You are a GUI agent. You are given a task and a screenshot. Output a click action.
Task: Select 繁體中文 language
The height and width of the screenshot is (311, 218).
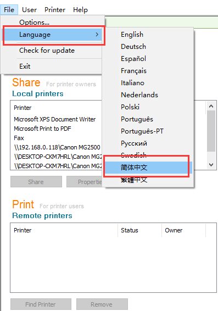[x=148, y=180]
